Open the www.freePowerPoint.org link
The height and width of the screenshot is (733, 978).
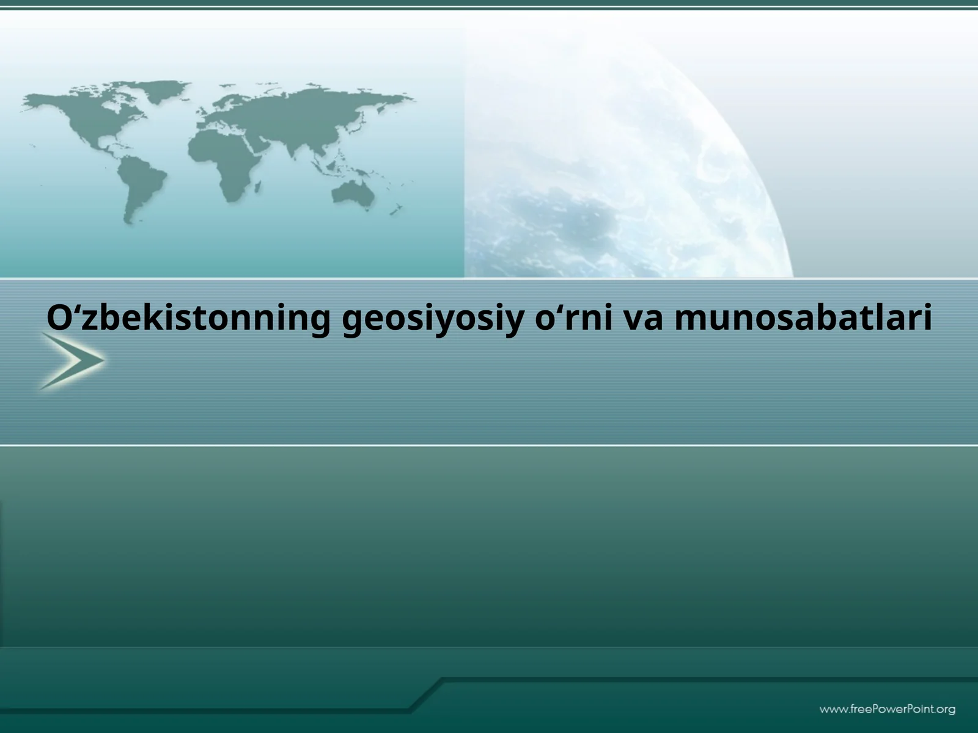888,709
